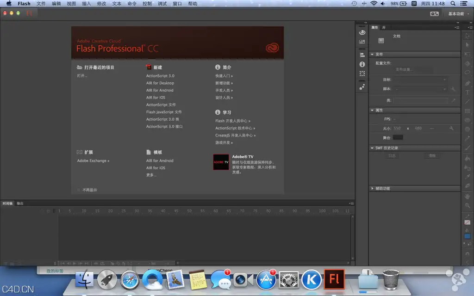This screenshot has height=296, width=474.
Task: Open the Adobe Exchange link
Action: tap(93, 160)
